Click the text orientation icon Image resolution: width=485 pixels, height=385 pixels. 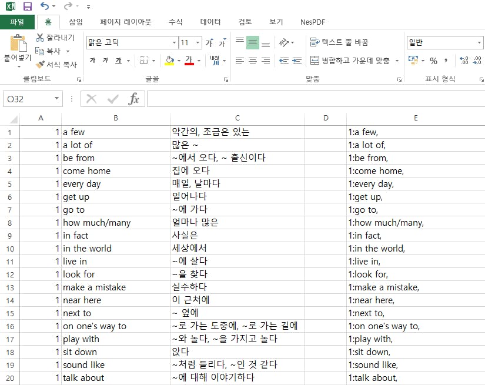pos(283,42)
